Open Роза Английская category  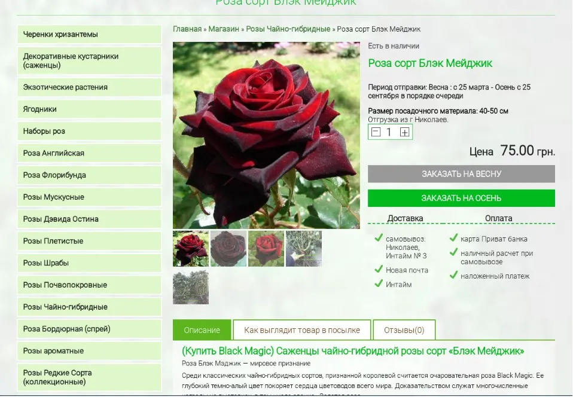(x=89, y=153)
